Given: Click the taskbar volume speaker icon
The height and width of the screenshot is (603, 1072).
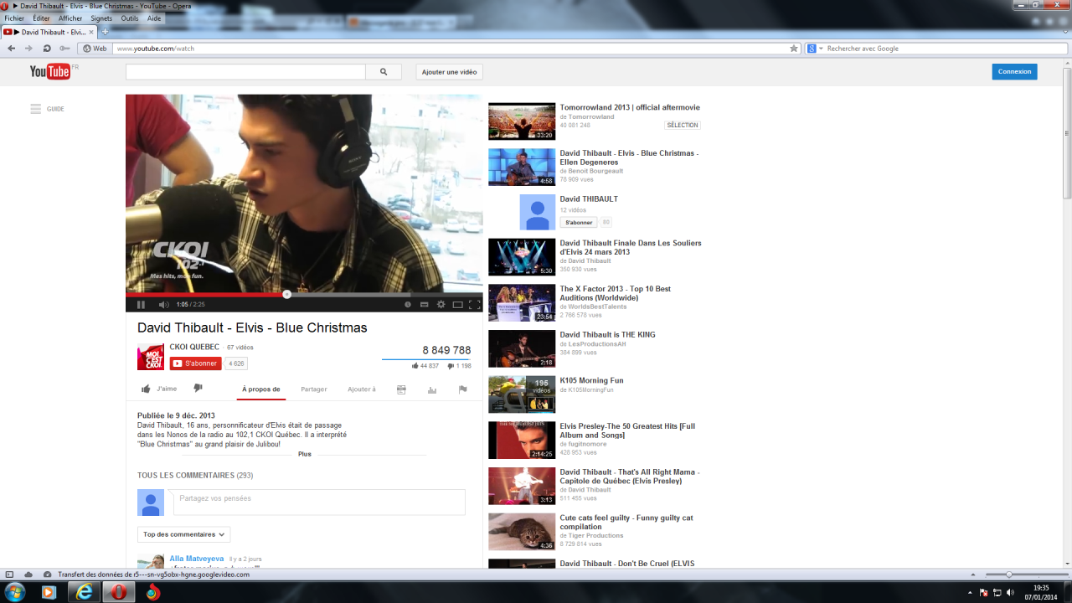Looking at the screenshot, I should (x=1012, y=593).
